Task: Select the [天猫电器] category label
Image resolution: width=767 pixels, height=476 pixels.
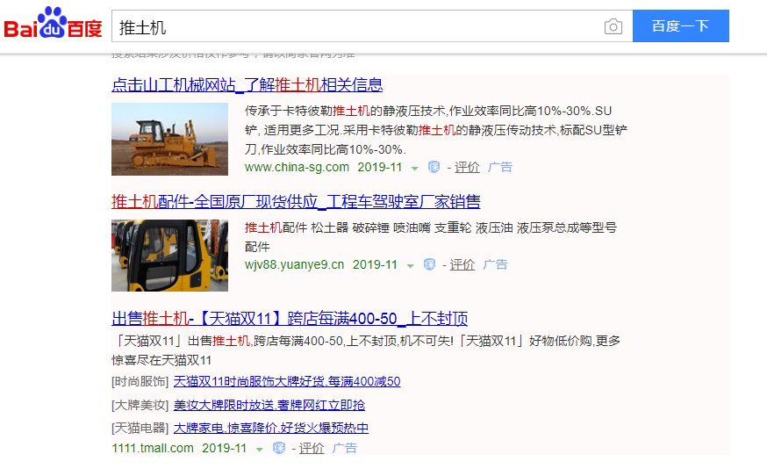Action: pyautogui.click(x=140, y=428)
